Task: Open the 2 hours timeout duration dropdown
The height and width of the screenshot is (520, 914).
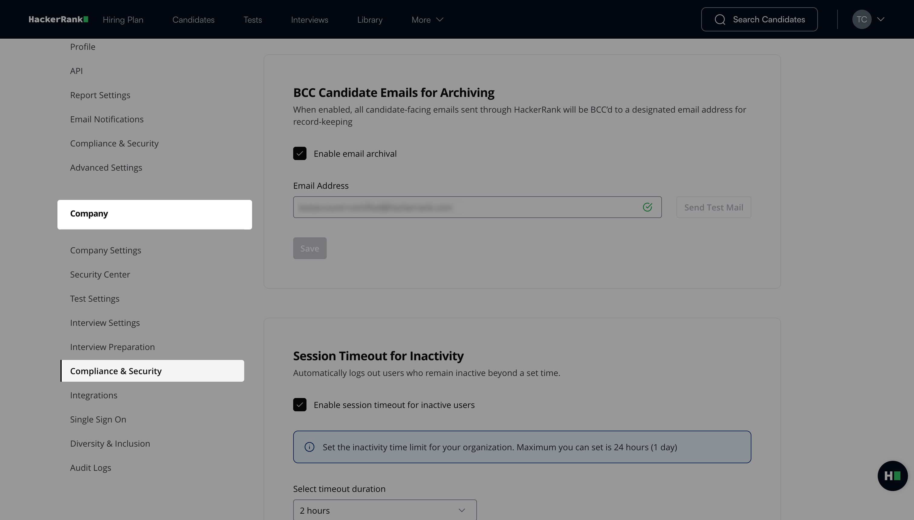Action: click(x=385, y=510)
